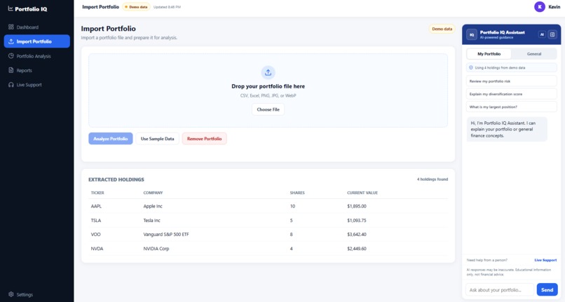The image size is (565, 302).
Task: Click the Choose File button
Action: click(268, 109)
